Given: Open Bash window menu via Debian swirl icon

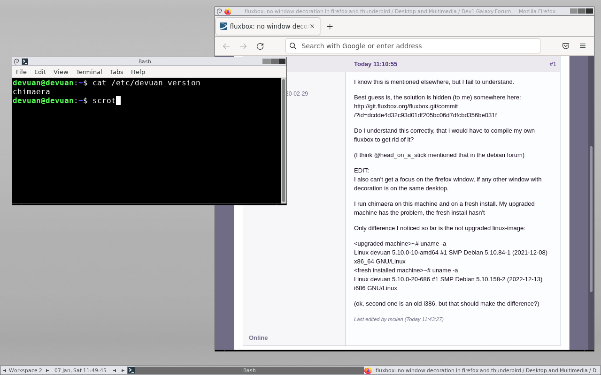Looking at the screenshot, I should (x=16, y=61).
